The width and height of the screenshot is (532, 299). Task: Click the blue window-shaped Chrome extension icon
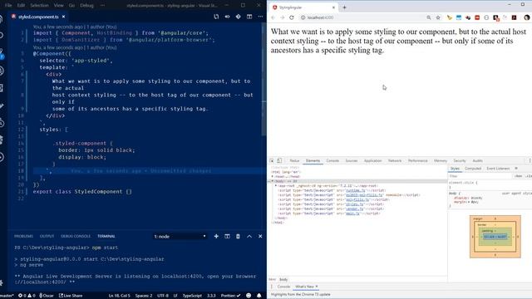click(459, 17)
